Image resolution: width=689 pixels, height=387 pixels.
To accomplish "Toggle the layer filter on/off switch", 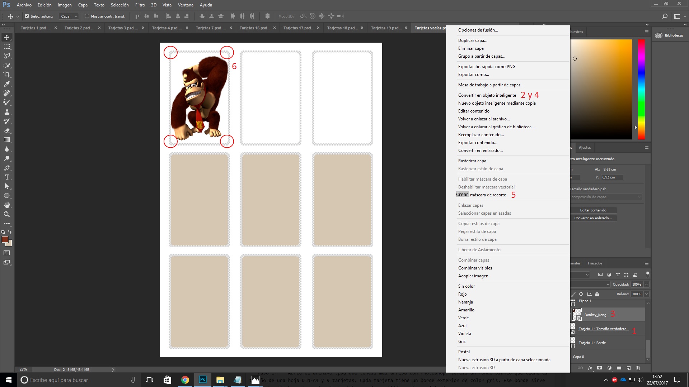I will 647,274.
